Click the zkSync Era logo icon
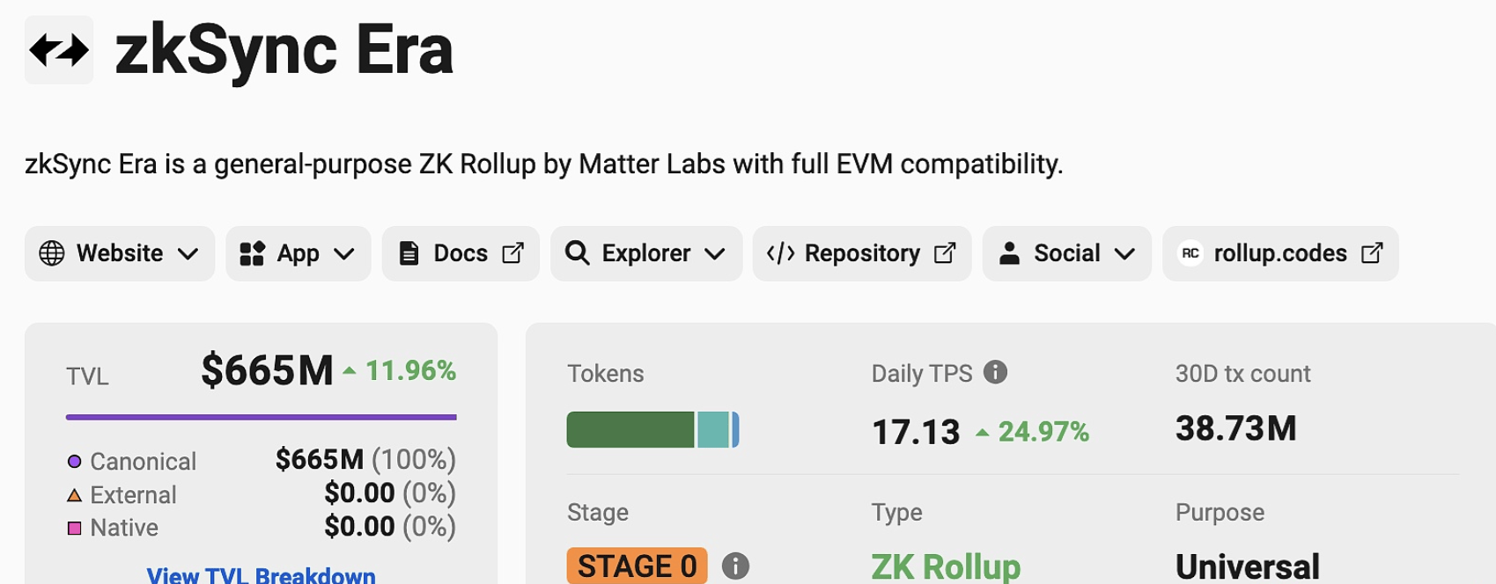The height and width of the screenshot is (584, 1496). coord(59,50)
